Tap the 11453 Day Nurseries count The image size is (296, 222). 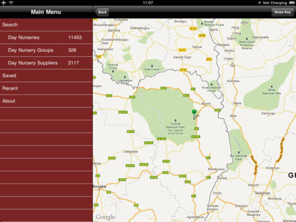[x=75, y=38]
